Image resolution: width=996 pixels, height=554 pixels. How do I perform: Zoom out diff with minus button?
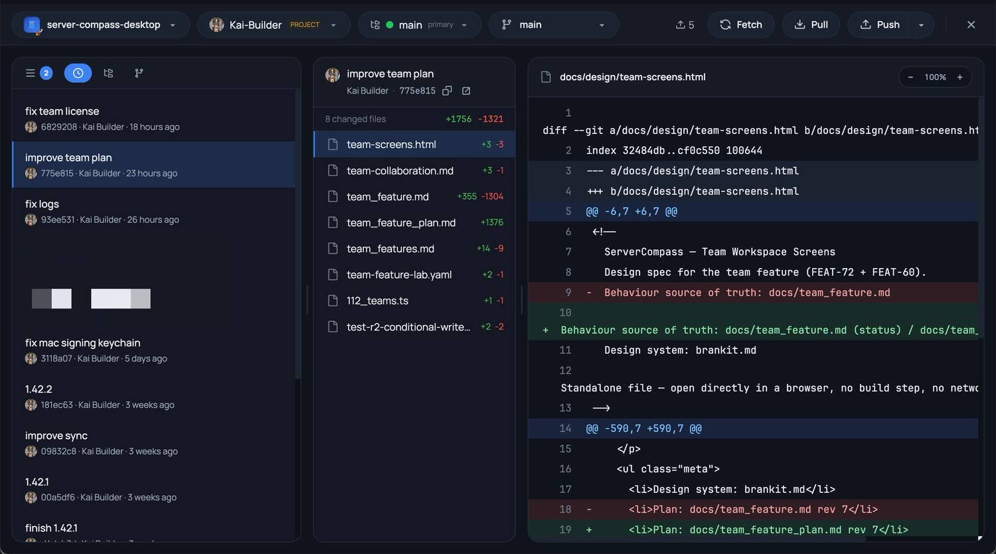[910, 77]
